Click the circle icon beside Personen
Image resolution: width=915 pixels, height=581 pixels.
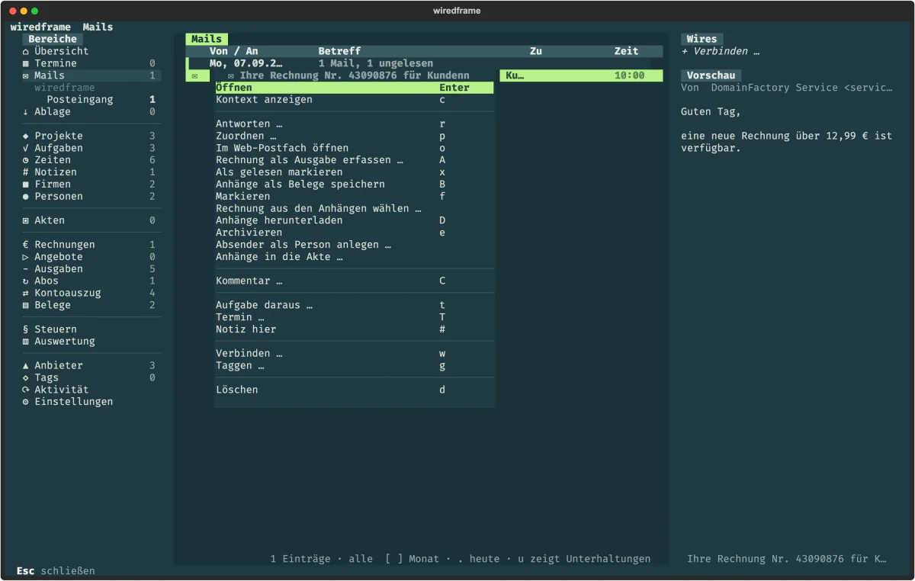(26, 196)
